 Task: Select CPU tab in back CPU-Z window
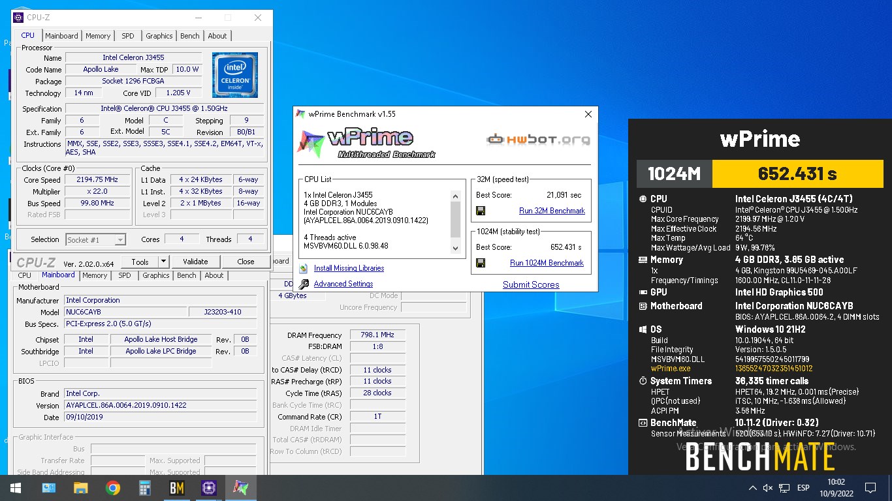[x=25, y=275]
